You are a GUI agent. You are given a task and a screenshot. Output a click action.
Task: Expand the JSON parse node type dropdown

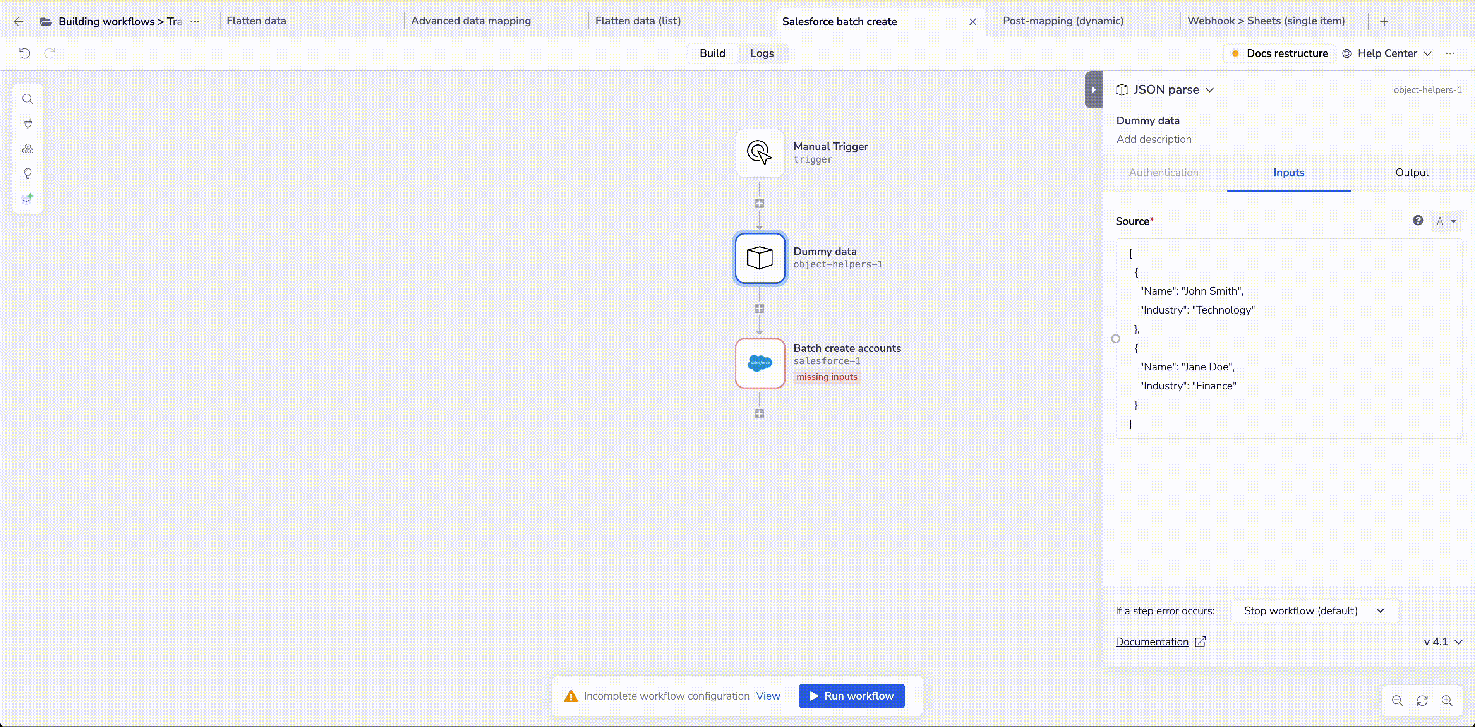point(1209,90)
